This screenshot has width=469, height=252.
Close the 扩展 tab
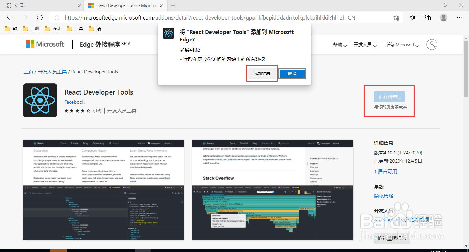79,5
